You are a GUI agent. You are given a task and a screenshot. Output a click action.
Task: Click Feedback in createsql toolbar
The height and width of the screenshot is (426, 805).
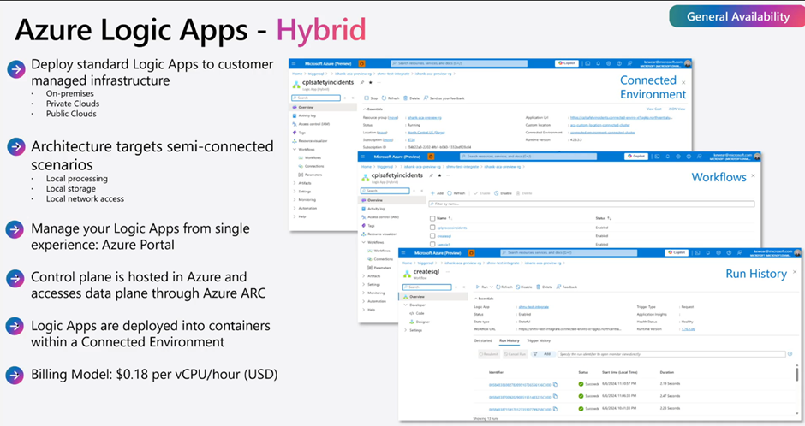(567, 287)
